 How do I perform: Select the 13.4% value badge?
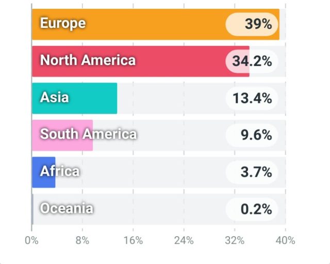pyautogui.click(x=252, y=98)
